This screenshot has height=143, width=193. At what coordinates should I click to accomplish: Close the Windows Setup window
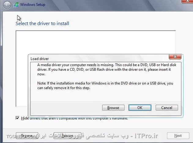(x=187, y=1)
